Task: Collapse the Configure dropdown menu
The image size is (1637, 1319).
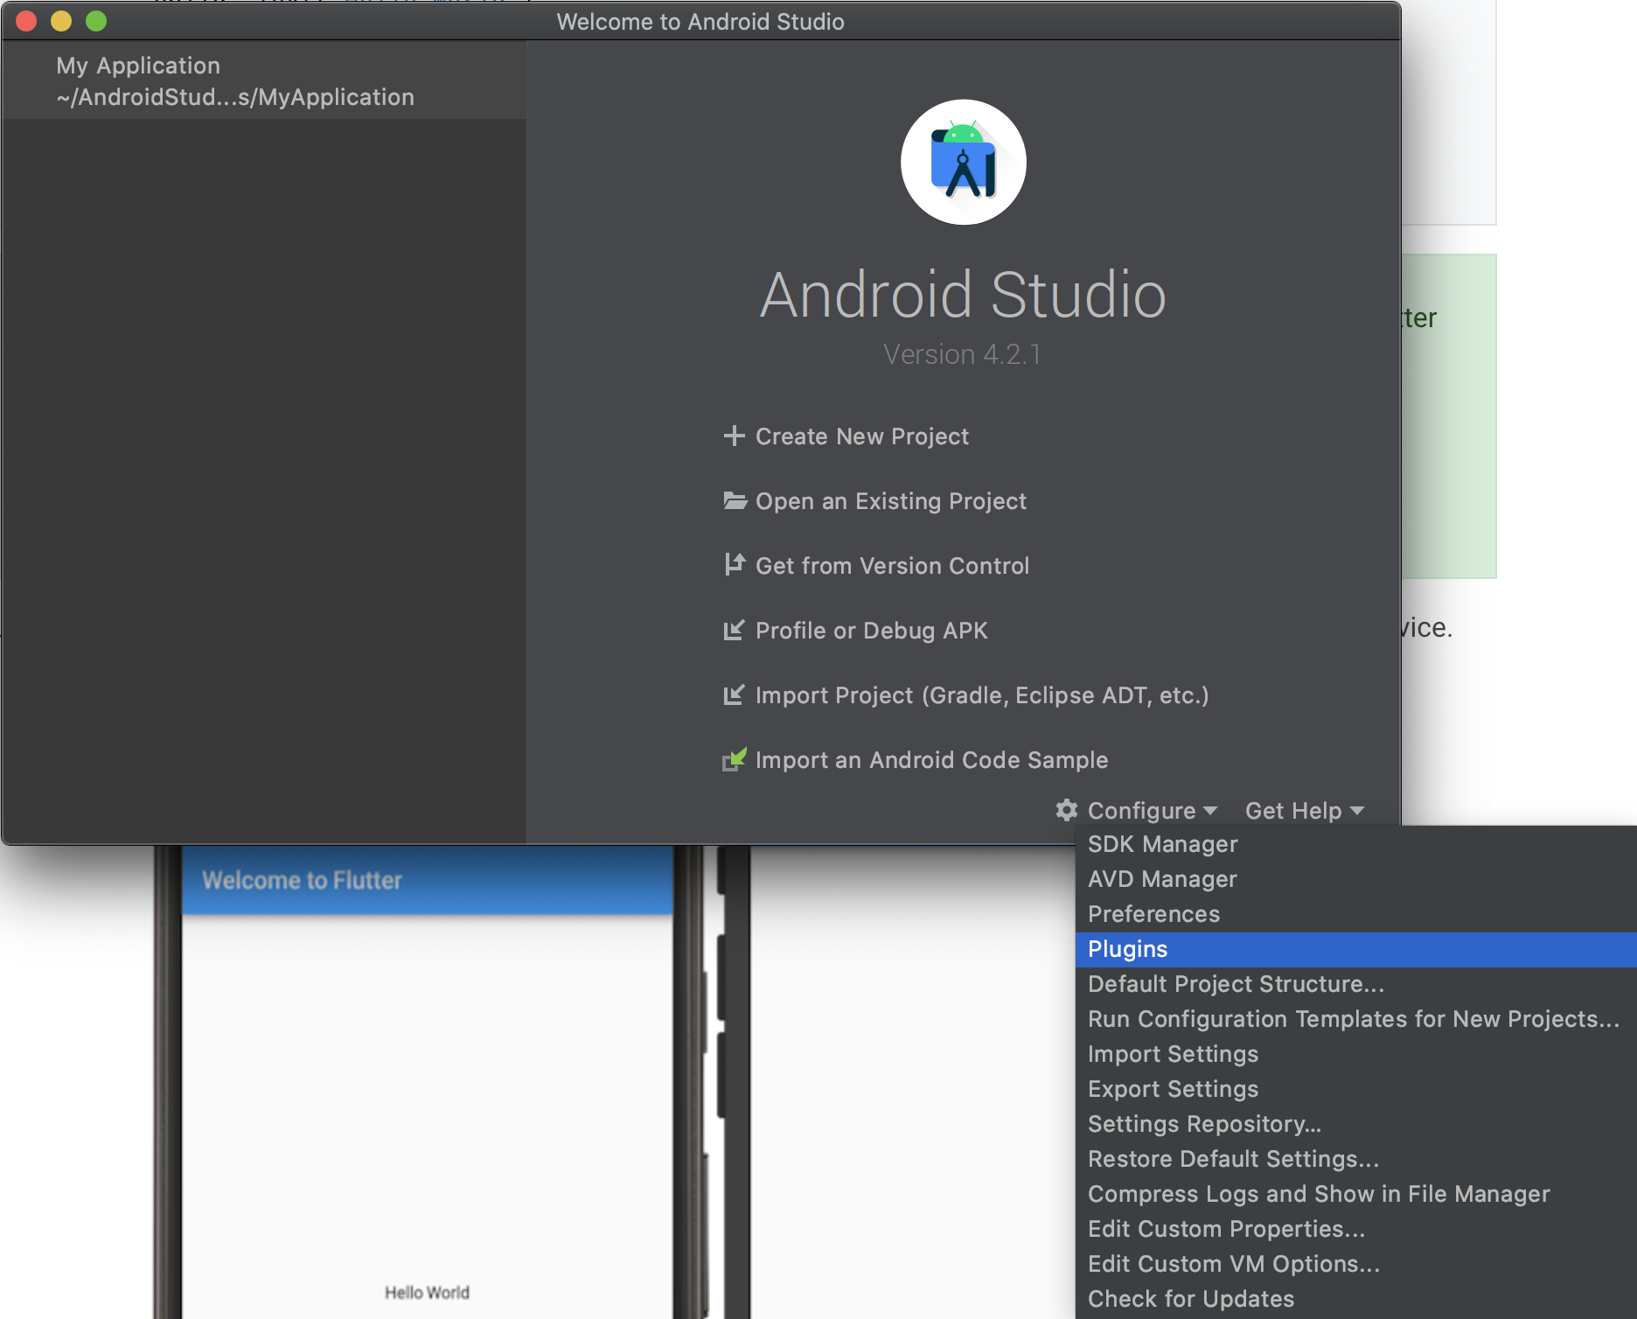Action: point(1152,811)
